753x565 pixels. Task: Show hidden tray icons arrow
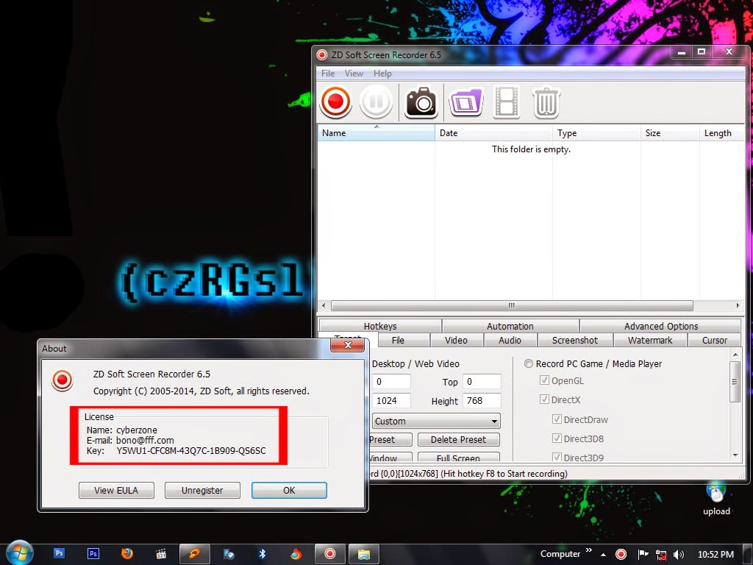coord(603,555)
